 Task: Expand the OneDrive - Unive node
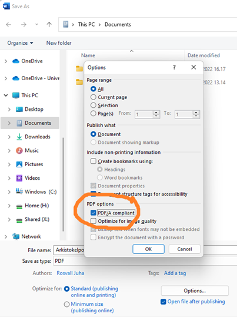pos(6,78)
